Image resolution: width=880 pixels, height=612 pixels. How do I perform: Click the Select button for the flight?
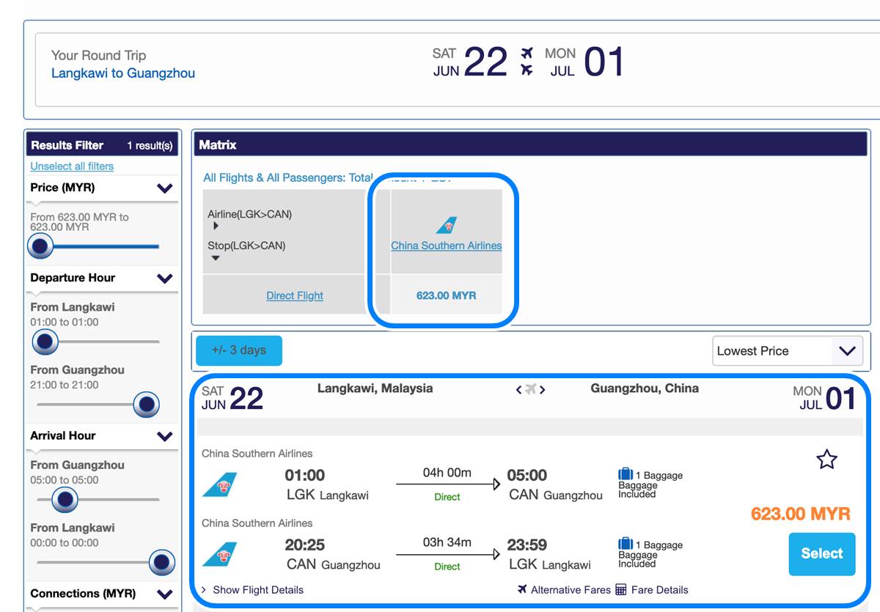point(822,553)
